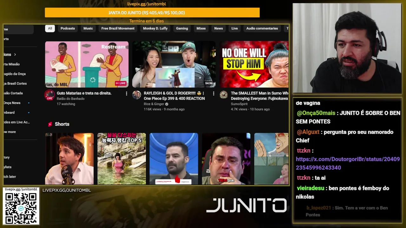
Task: Click the QR code image
Action: click(21, 208)
